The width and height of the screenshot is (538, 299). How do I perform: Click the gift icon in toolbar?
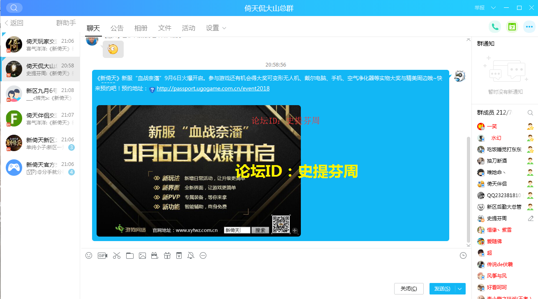[x=167, y=255]
